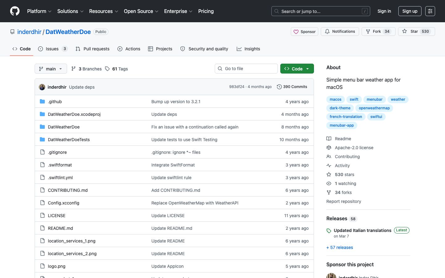Switch to the Issues tab
Viewport: 445px width, 278px height.
[x=53, y=49]
